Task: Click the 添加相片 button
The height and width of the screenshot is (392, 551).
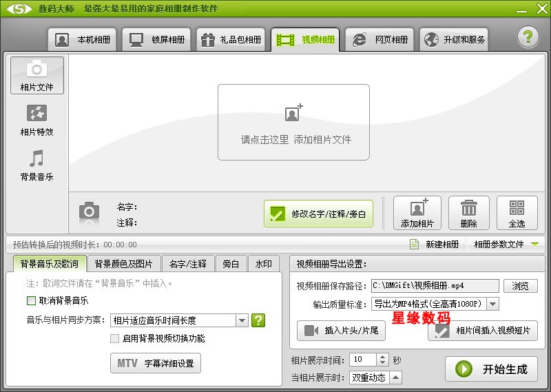Action: coord(417,213)
